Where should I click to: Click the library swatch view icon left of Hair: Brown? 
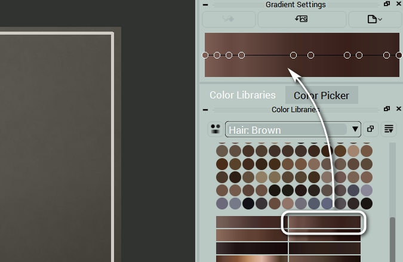(x=215, y=129)
